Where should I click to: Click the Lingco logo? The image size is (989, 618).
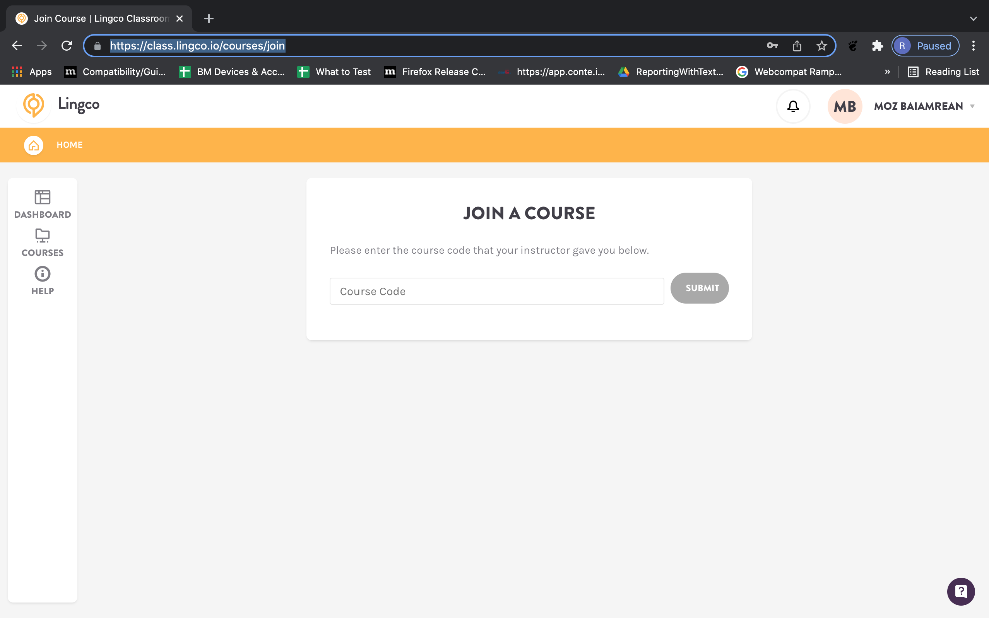(34, 106)
